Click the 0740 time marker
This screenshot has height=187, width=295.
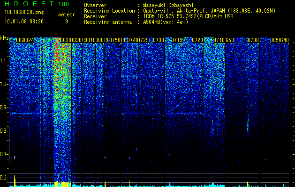133,40
